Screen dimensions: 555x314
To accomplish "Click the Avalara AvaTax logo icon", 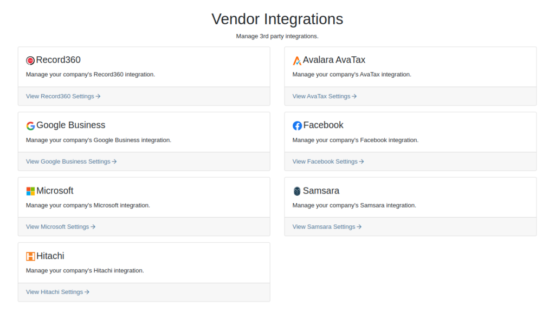I will tap(297, 61).
